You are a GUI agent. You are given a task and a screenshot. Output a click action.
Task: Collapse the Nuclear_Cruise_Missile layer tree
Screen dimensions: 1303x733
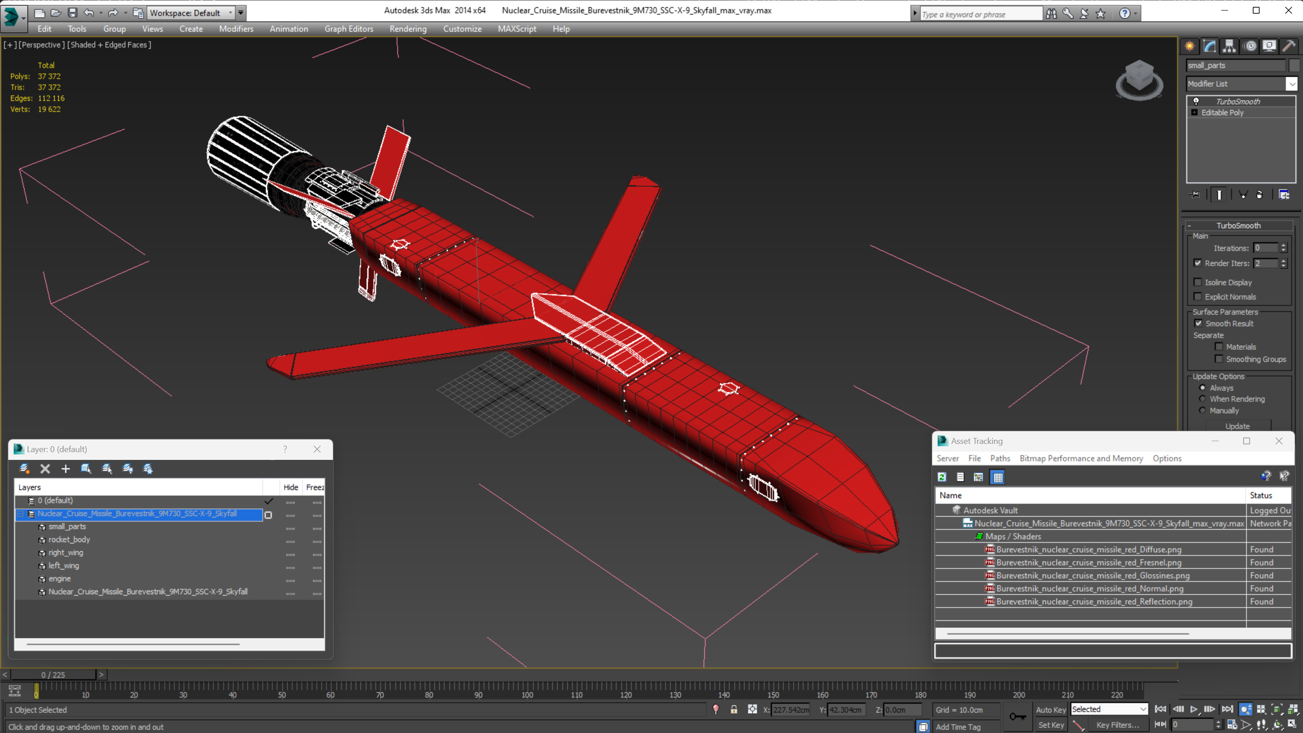click(x=21, y=514)
